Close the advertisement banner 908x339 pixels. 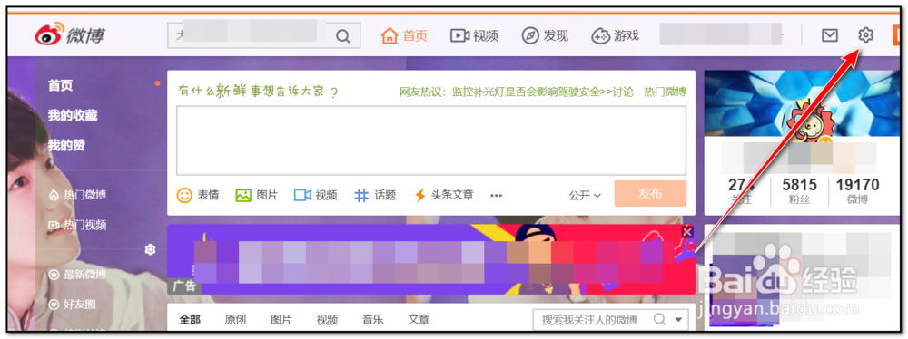pos(687,232)
